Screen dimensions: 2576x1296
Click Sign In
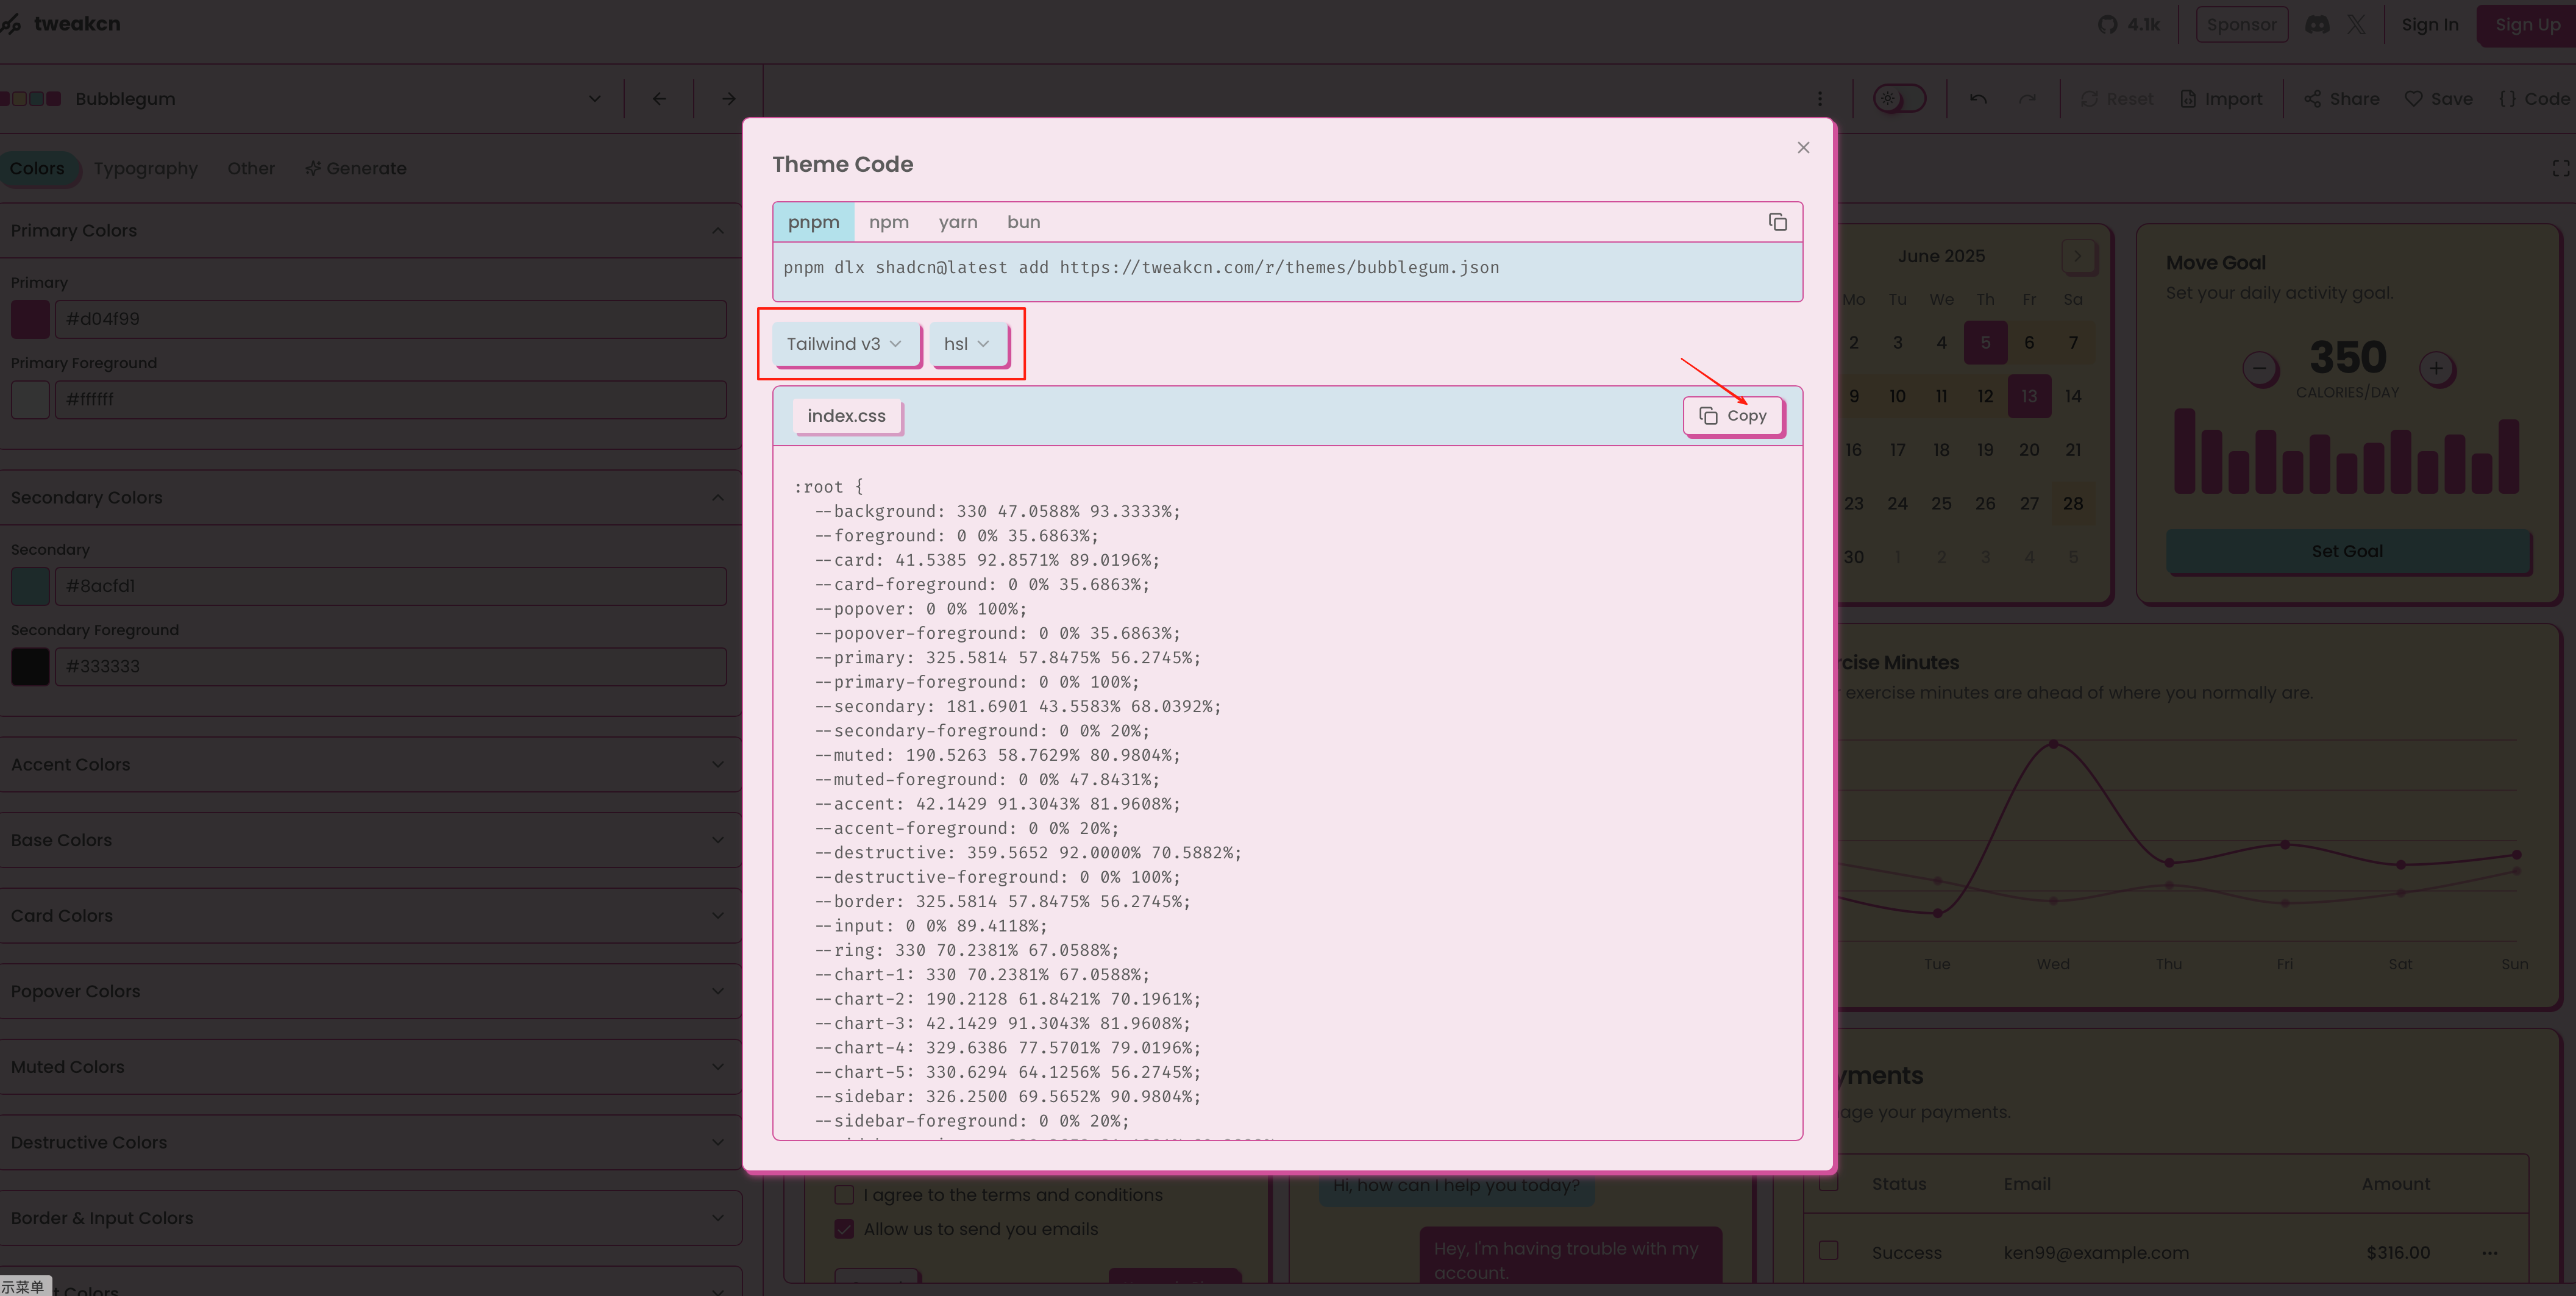pyautogui.click(x=2429, y=24)
